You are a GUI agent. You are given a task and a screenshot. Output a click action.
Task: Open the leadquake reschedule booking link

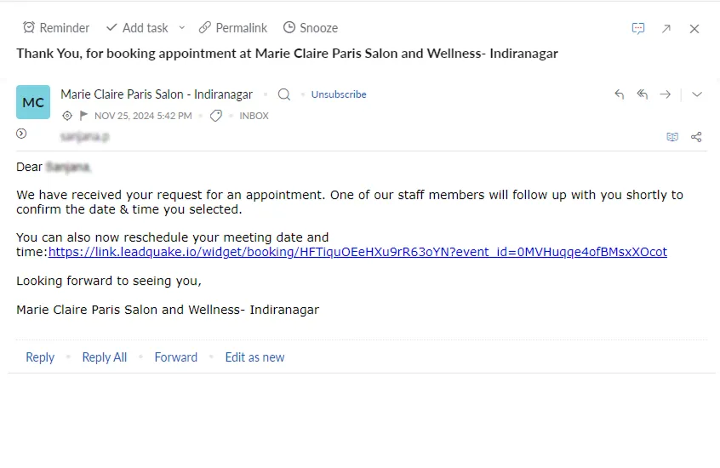tap(357, 252)
